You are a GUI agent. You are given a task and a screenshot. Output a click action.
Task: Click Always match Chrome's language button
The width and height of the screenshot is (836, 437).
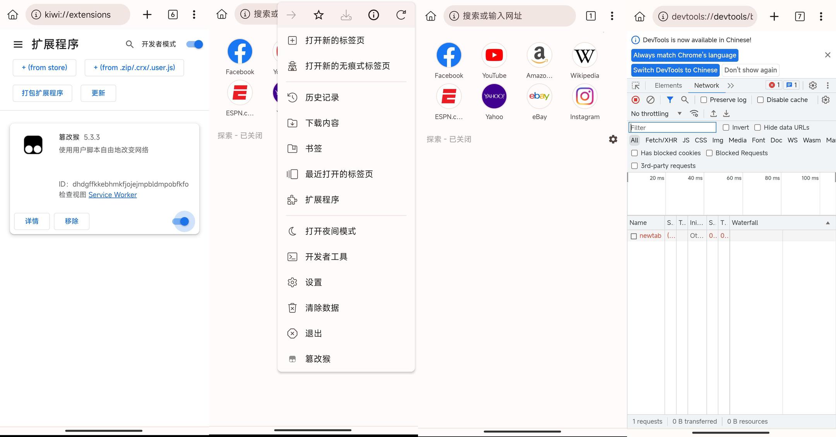click(685, 55)
